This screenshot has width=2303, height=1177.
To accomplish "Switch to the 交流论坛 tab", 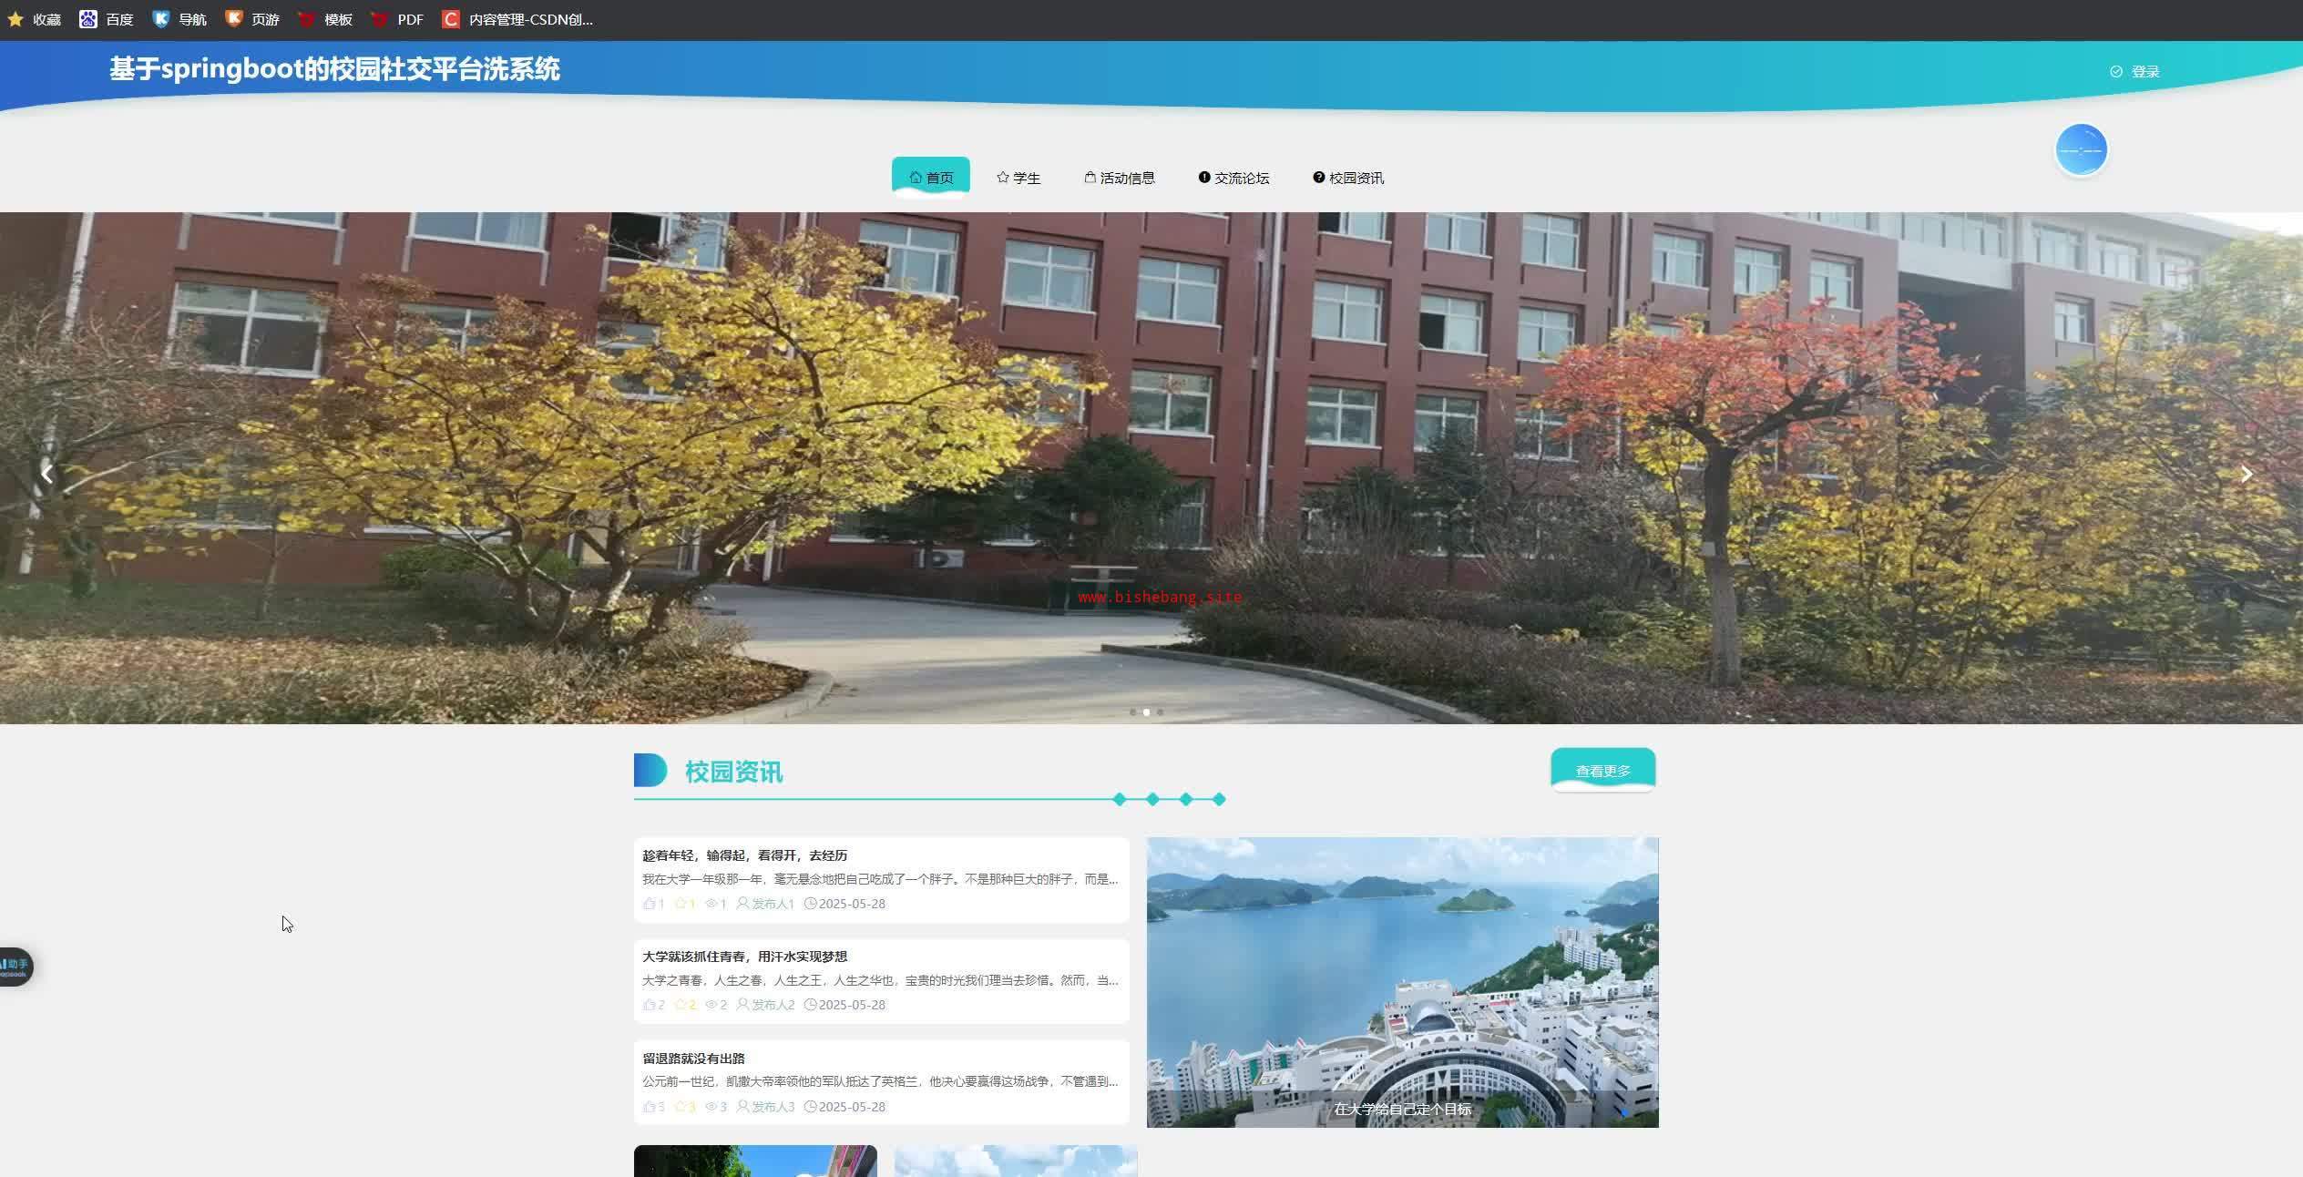I will coord(1233,178).
